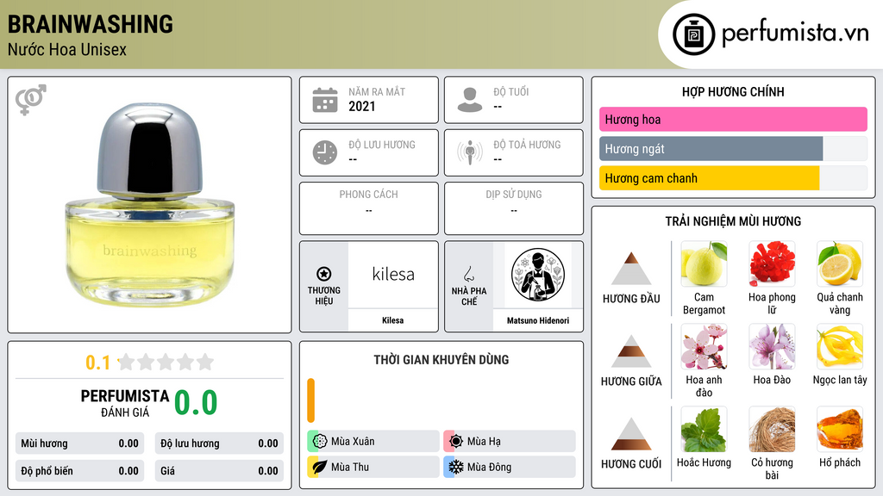Open the Matsuno Hidenori name link
Screen dimensions: 883x496
point(538,320)
